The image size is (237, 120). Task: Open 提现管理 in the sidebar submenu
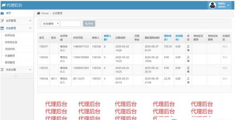point(10,62)
